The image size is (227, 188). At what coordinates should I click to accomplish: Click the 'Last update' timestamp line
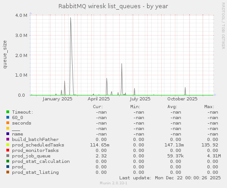(170, 178)
